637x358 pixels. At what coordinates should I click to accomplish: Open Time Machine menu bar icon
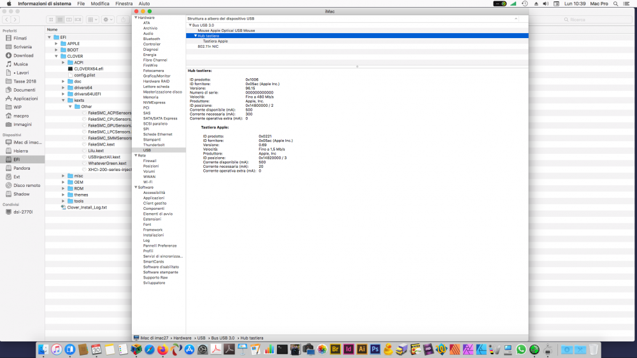[x=525, y=4]
